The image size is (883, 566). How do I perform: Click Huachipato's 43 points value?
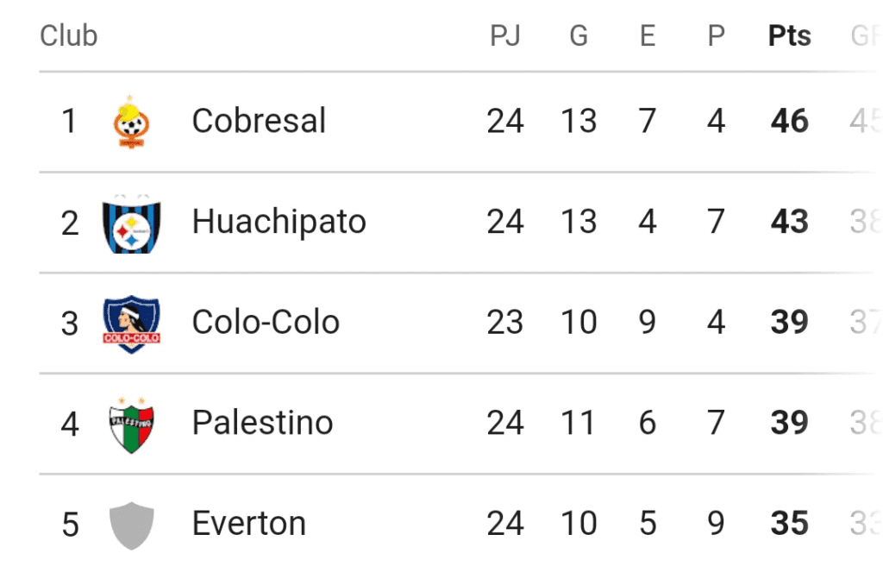click(790, 222)
